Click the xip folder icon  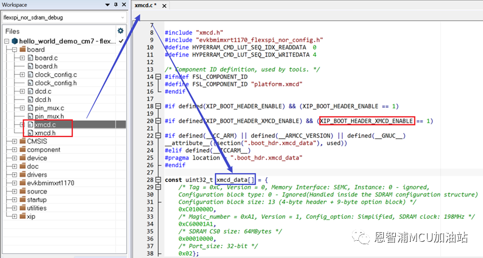coord(23,216)
